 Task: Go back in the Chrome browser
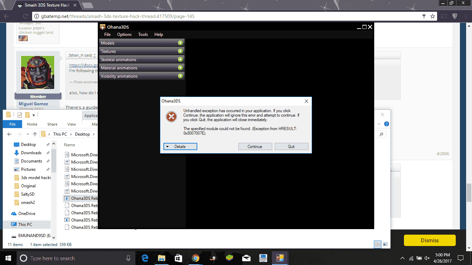pos(6,16)
